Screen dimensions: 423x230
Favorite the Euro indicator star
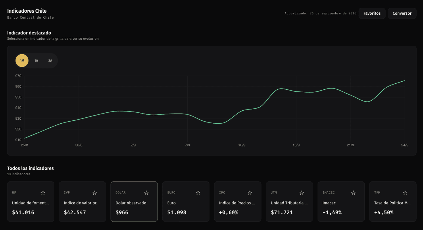tap(198, 193)
